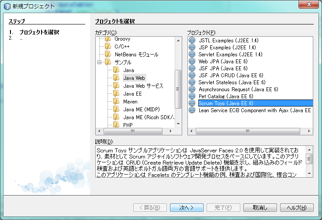Collapse the サンプル tree node
322x220 pixels.
99,62
